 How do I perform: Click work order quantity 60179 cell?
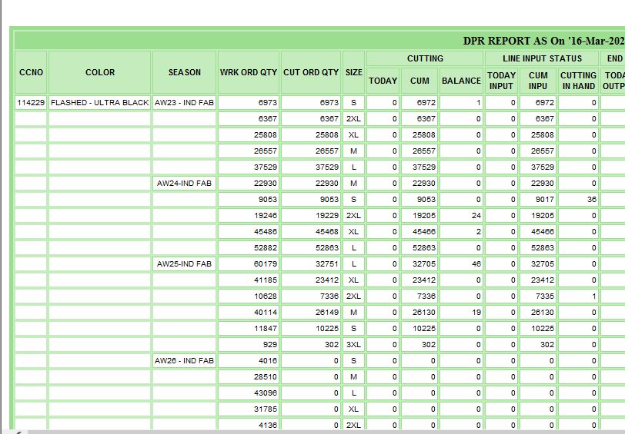[249, 264]
